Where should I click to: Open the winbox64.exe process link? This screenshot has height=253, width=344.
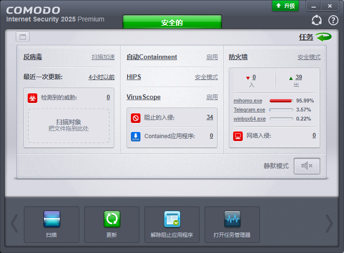coord(249,119)
